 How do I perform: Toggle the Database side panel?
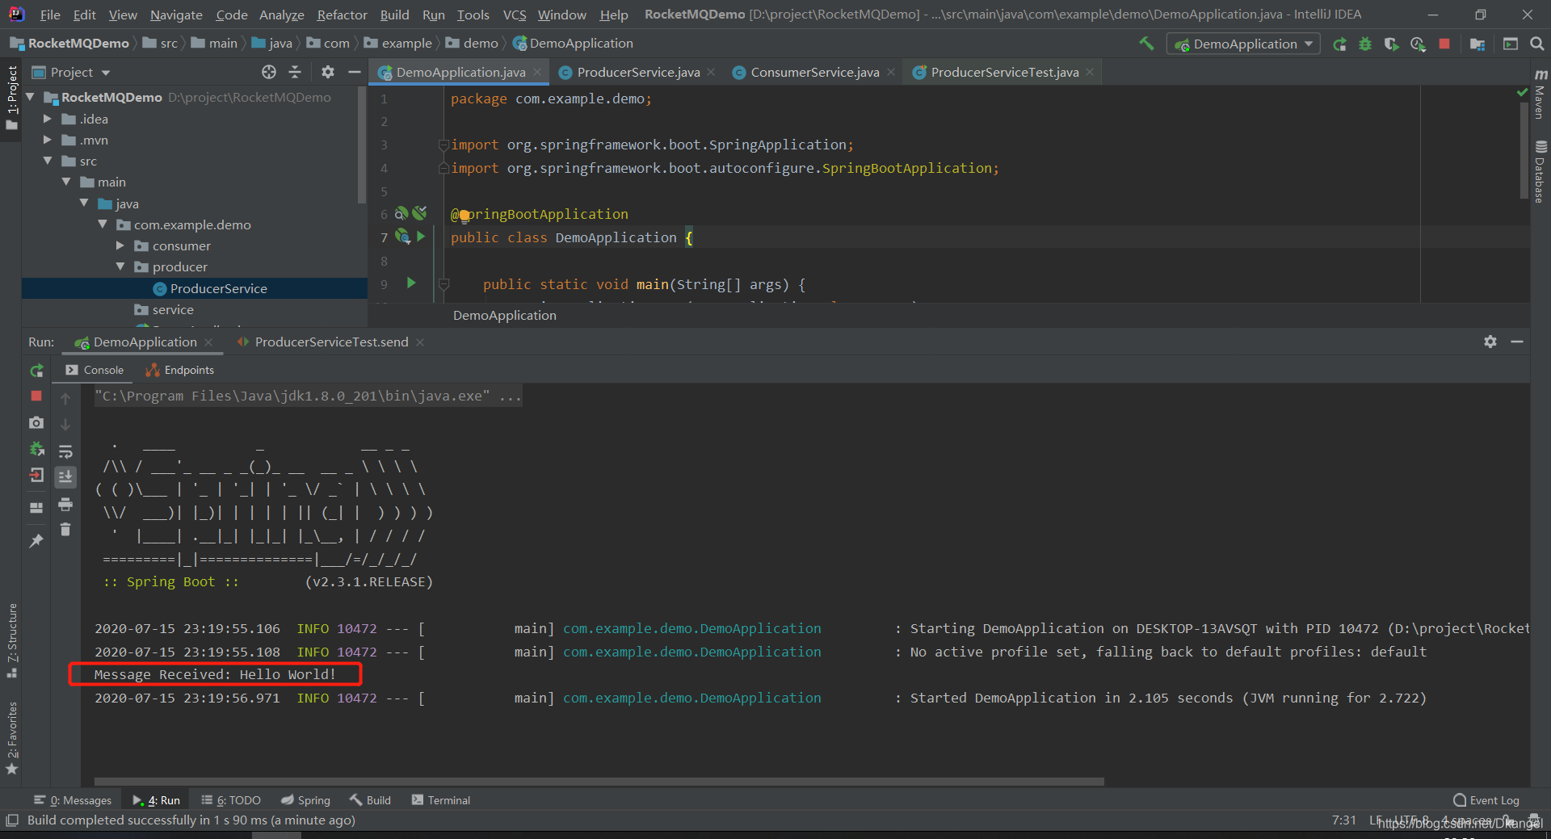pos(1540,172)
